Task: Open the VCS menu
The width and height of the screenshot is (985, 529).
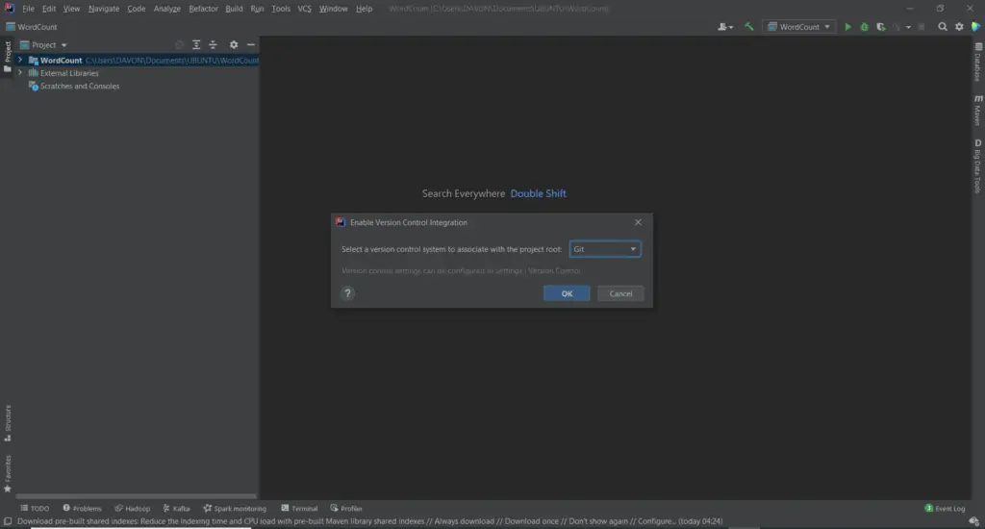Action: 305,9
